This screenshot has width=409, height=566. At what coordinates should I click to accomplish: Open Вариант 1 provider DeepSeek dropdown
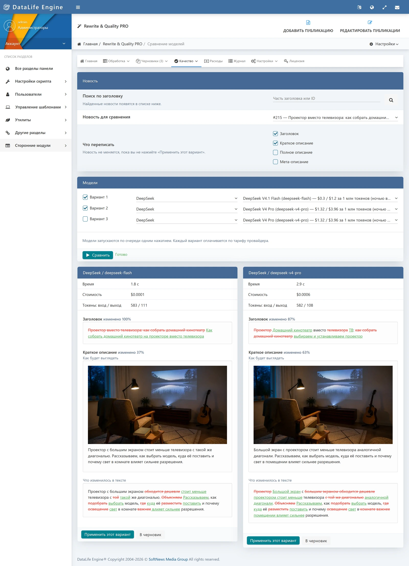[x=187, y=198]
